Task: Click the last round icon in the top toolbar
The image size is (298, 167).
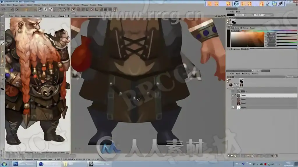Action: pos(115,9)
